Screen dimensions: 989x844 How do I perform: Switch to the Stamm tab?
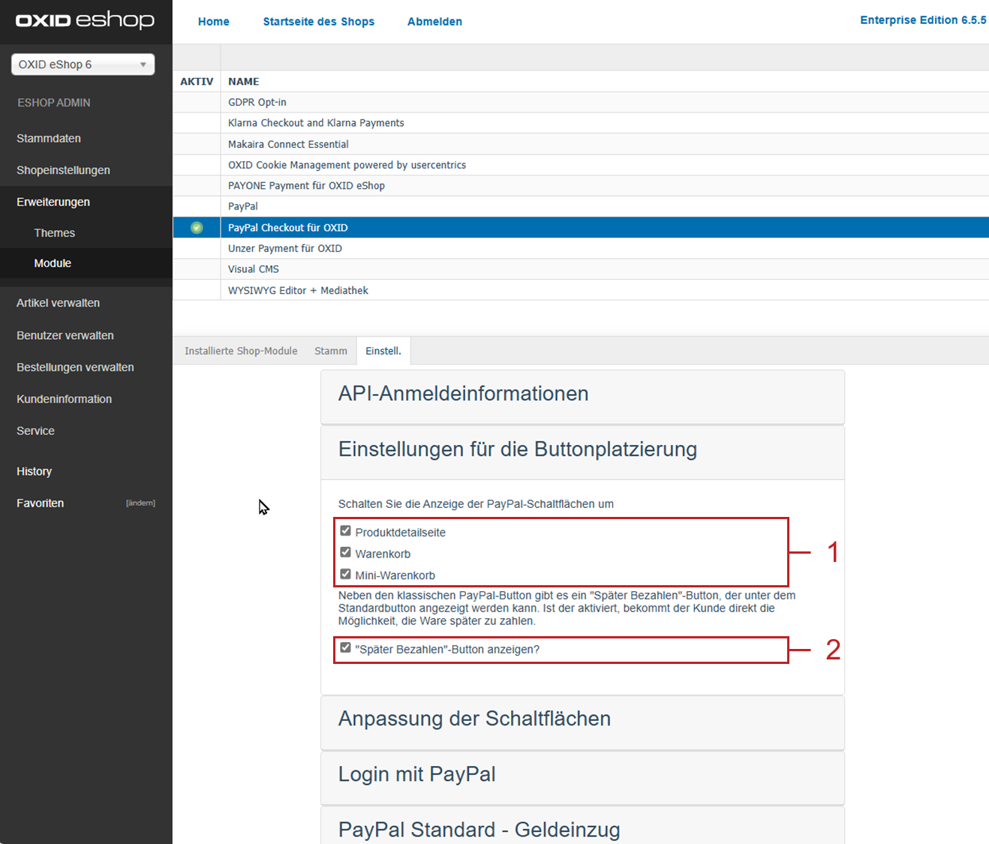coord(330,350)
